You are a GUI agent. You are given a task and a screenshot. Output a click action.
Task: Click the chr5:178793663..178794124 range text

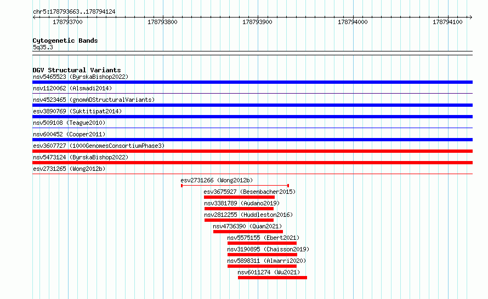(74, 12)
